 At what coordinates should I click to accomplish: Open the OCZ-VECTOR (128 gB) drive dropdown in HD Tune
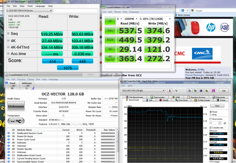click(x=144, y=91)
